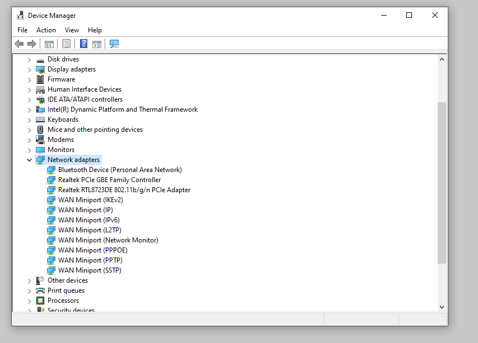Click the Forward arrow toolbar icon

pyautogui.click(x=32, y=44)
